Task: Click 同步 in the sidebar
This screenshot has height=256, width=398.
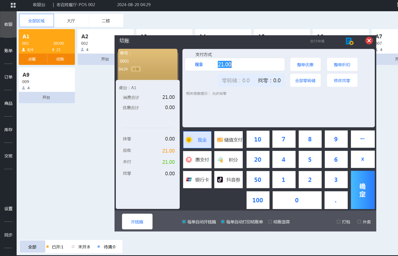Action: tap(8, 235)
